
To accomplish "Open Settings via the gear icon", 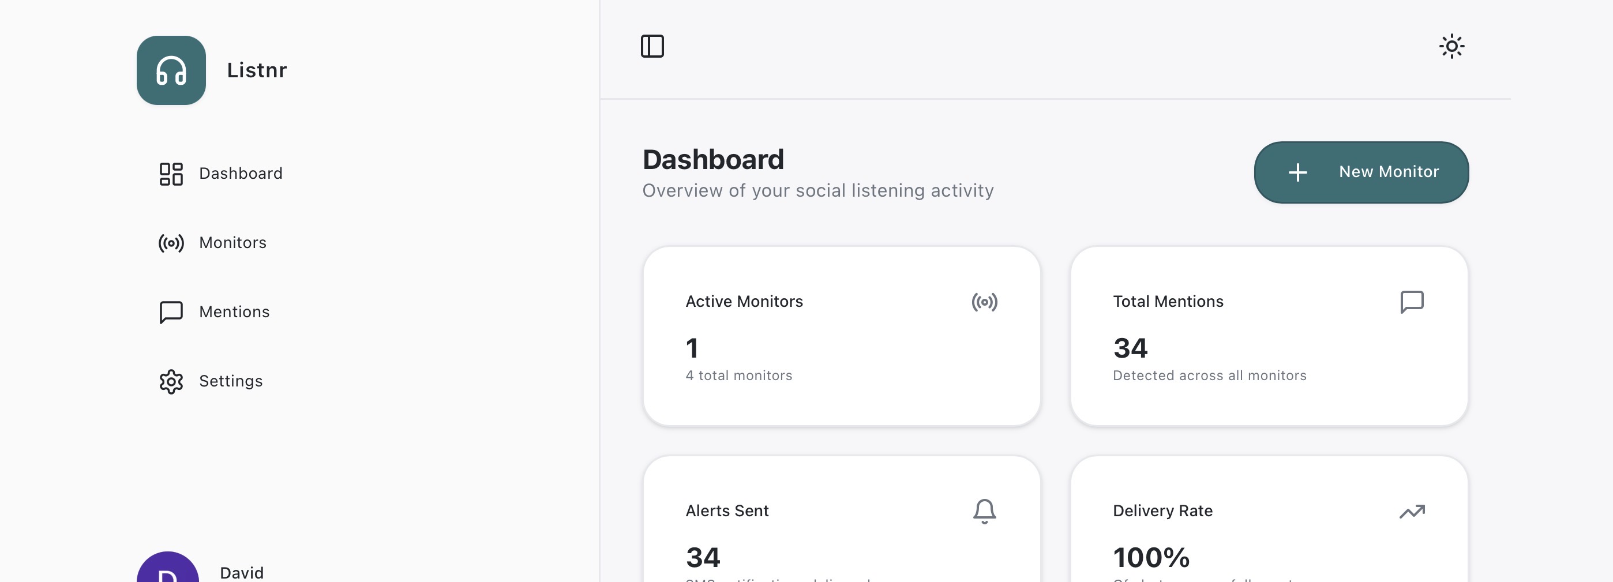I will tap(171, 382).
